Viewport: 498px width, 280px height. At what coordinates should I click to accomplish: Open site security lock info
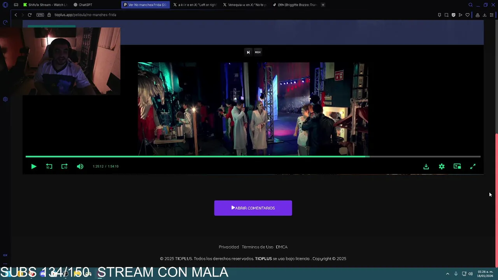point(49,15)
